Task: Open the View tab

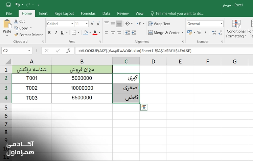Action: click(x=139, y=13)
